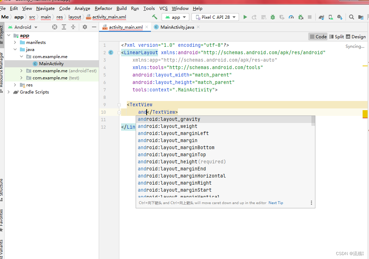Open the SDK Manager icon

coord(340,17)
